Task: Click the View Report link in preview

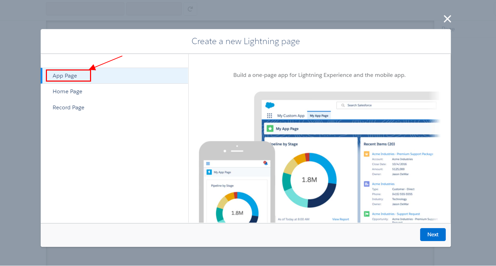Action: click(340, 219)
